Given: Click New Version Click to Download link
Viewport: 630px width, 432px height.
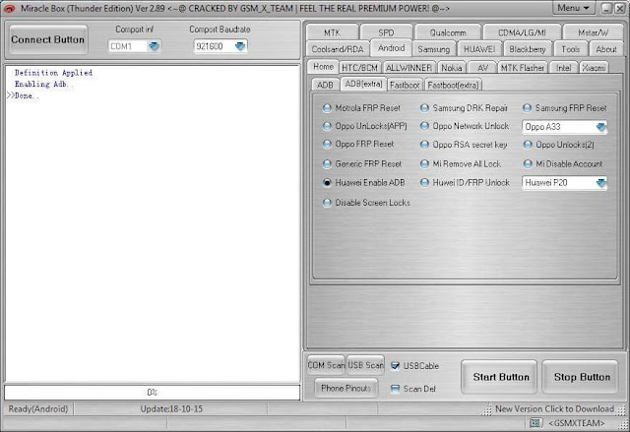Looking at the screenshot, I should point(554,409).
